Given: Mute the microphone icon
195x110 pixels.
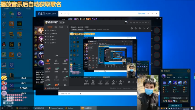Looking at the screenshot, I should 113,82.
